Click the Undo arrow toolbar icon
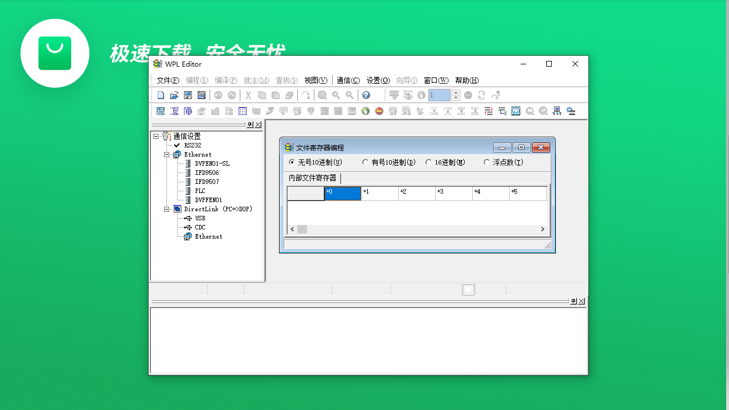 pos(218,95)
